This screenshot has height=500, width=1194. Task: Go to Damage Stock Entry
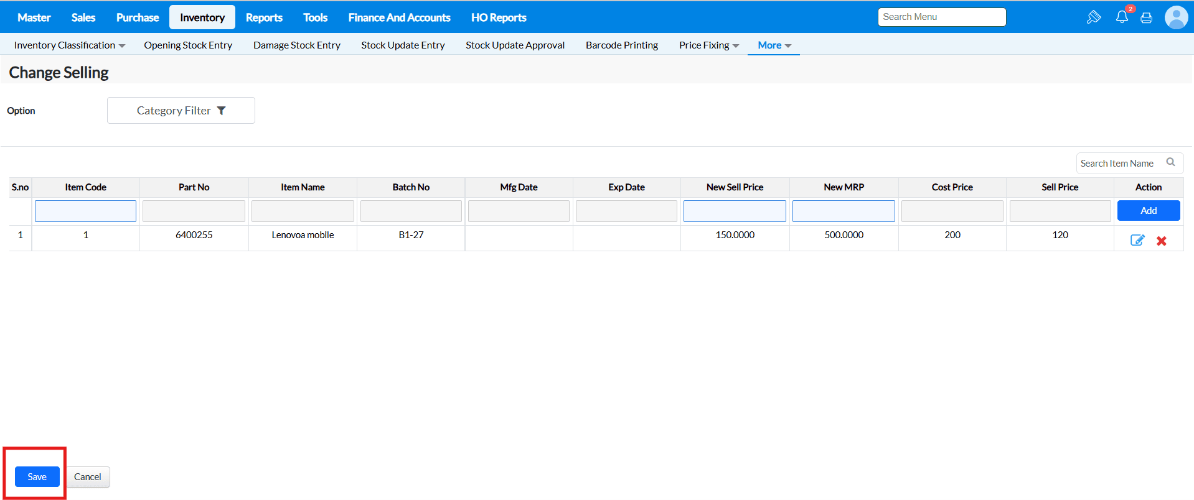(297, 45)
